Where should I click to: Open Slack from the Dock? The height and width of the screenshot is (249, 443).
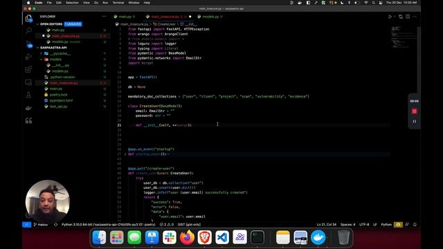[x=170, y=237]
